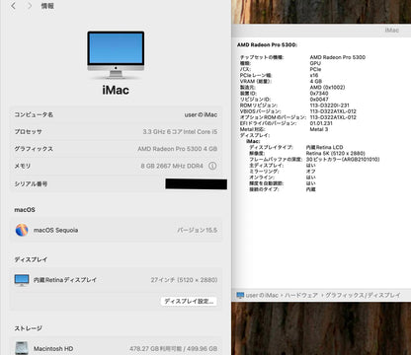Click the PCIe lane width value x16
Viewport: 411px width, 355px height.
coord(314,75)
